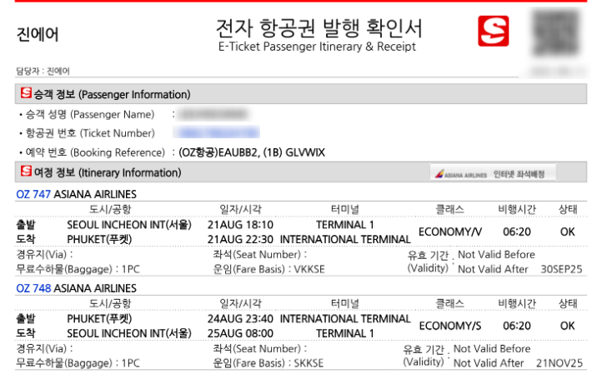The height and width of the screenshot is (374, 602).
Task: Click arrival time 25AUG 08:00
Action: pos(240,333)
